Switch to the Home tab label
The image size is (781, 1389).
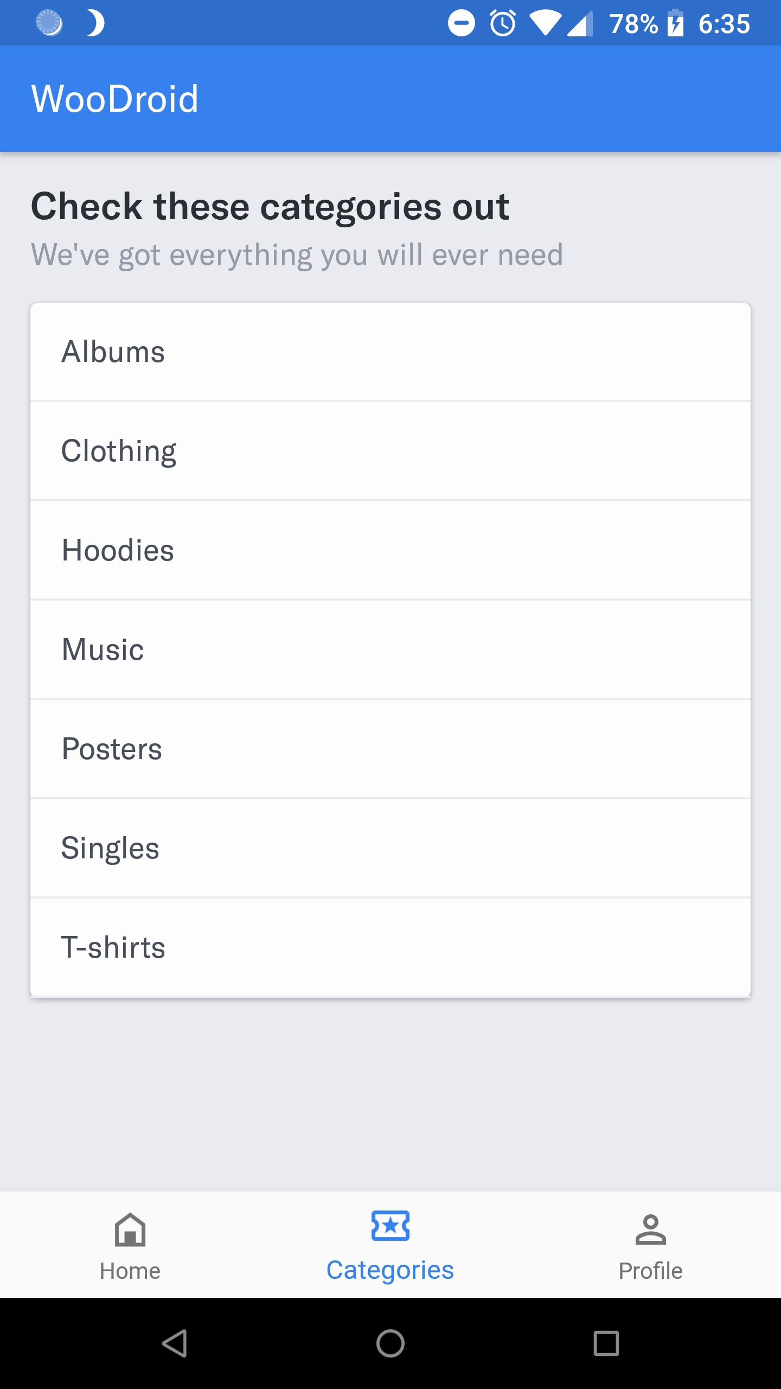pyautogui.click(x=130, y=1271)
